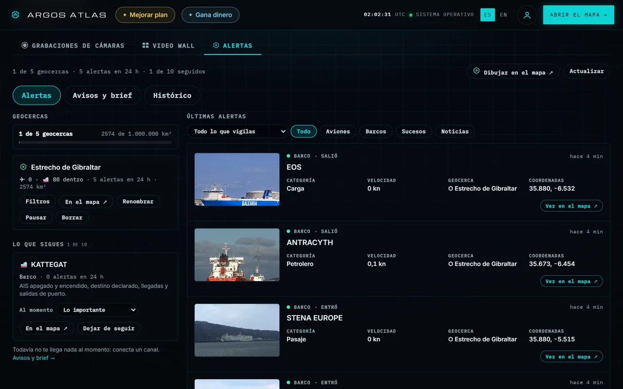The width and height of the screenshot is (623, 389).
Task: Open the ANTRACYTH ship thumbnail
Action: (x=237, y=255)
